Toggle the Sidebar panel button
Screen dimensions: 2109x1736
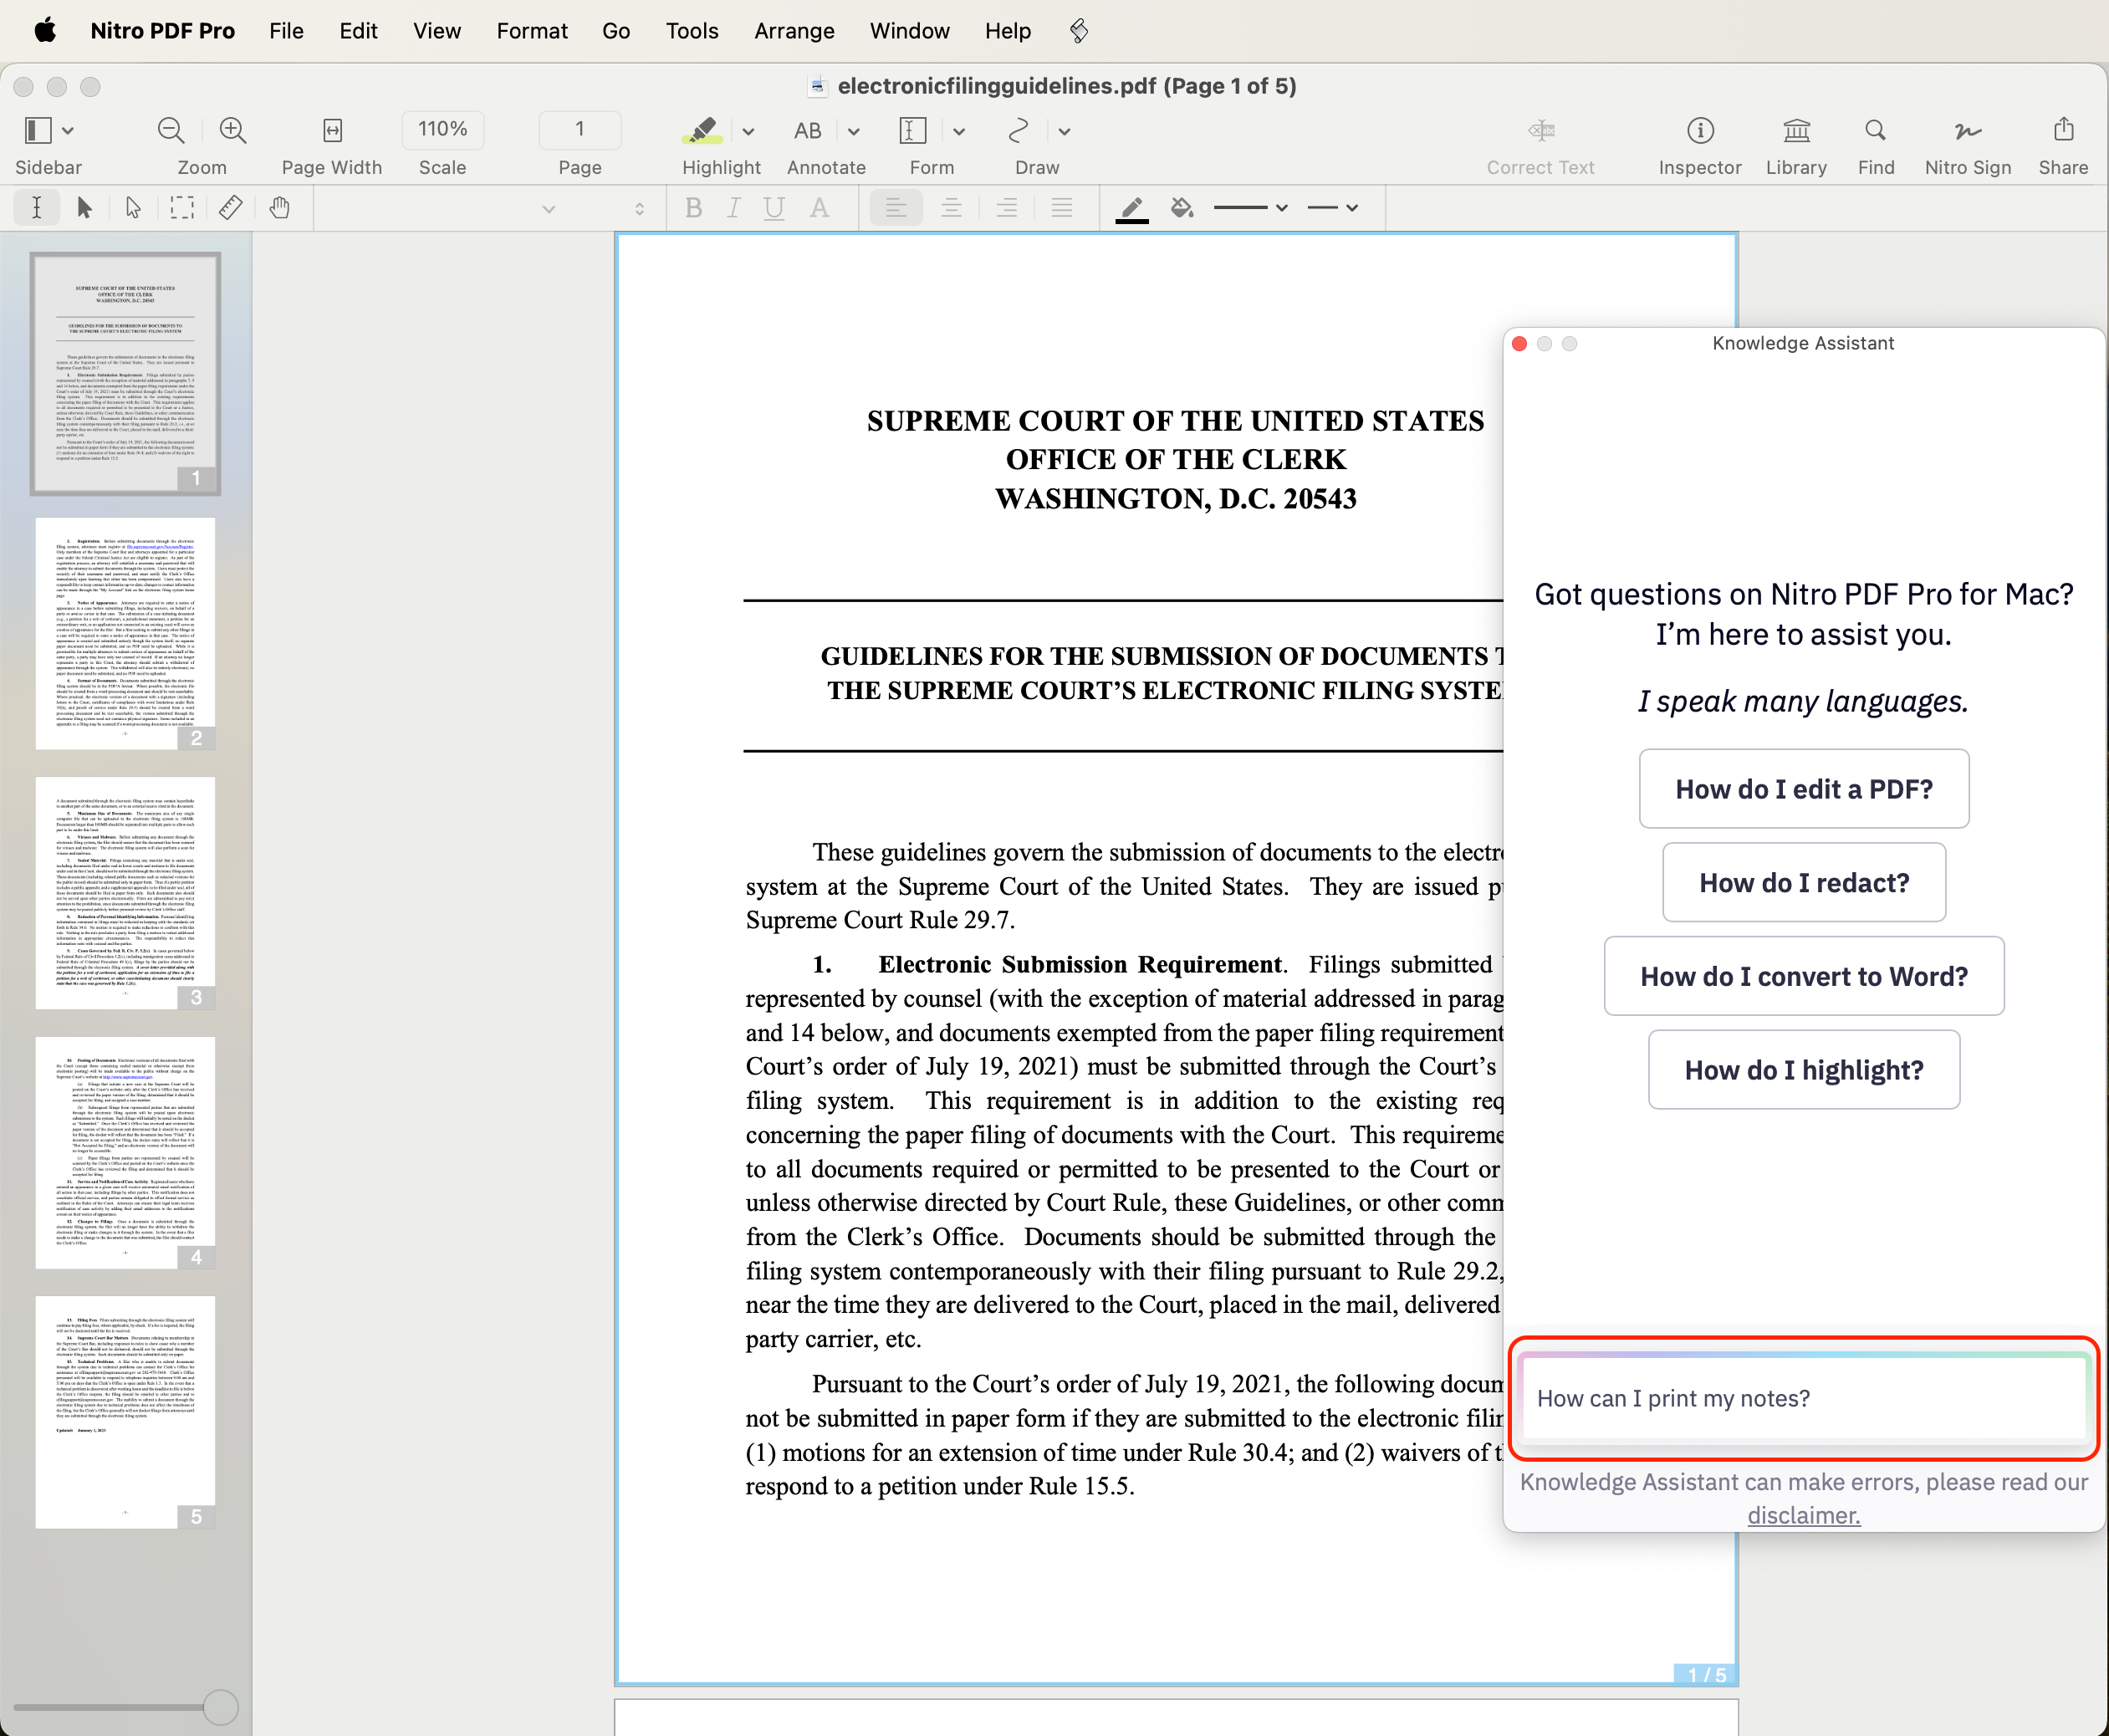pos(38,130)
